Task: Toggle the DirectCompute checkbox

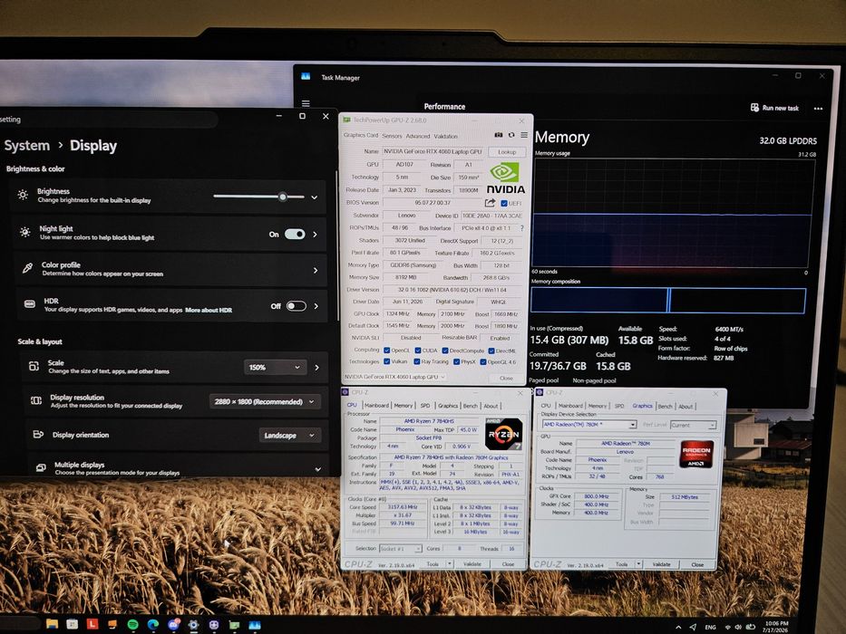Action: [445, 351]
